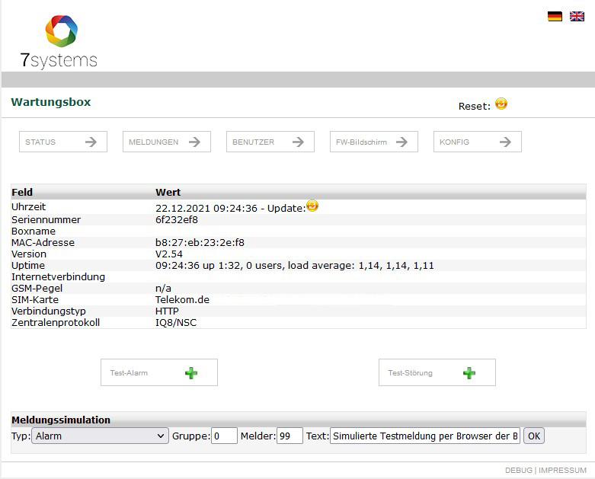Click the Zentralenprotokoll row label
595x479 pixels.
56,323
